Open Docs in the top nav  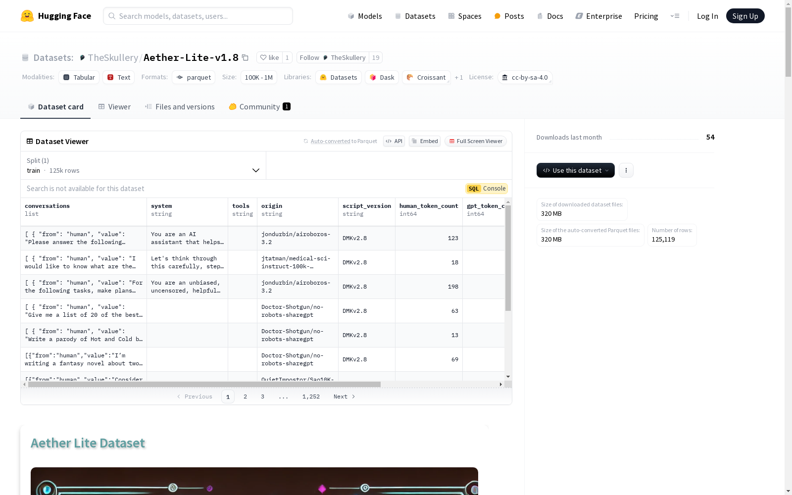550,16
